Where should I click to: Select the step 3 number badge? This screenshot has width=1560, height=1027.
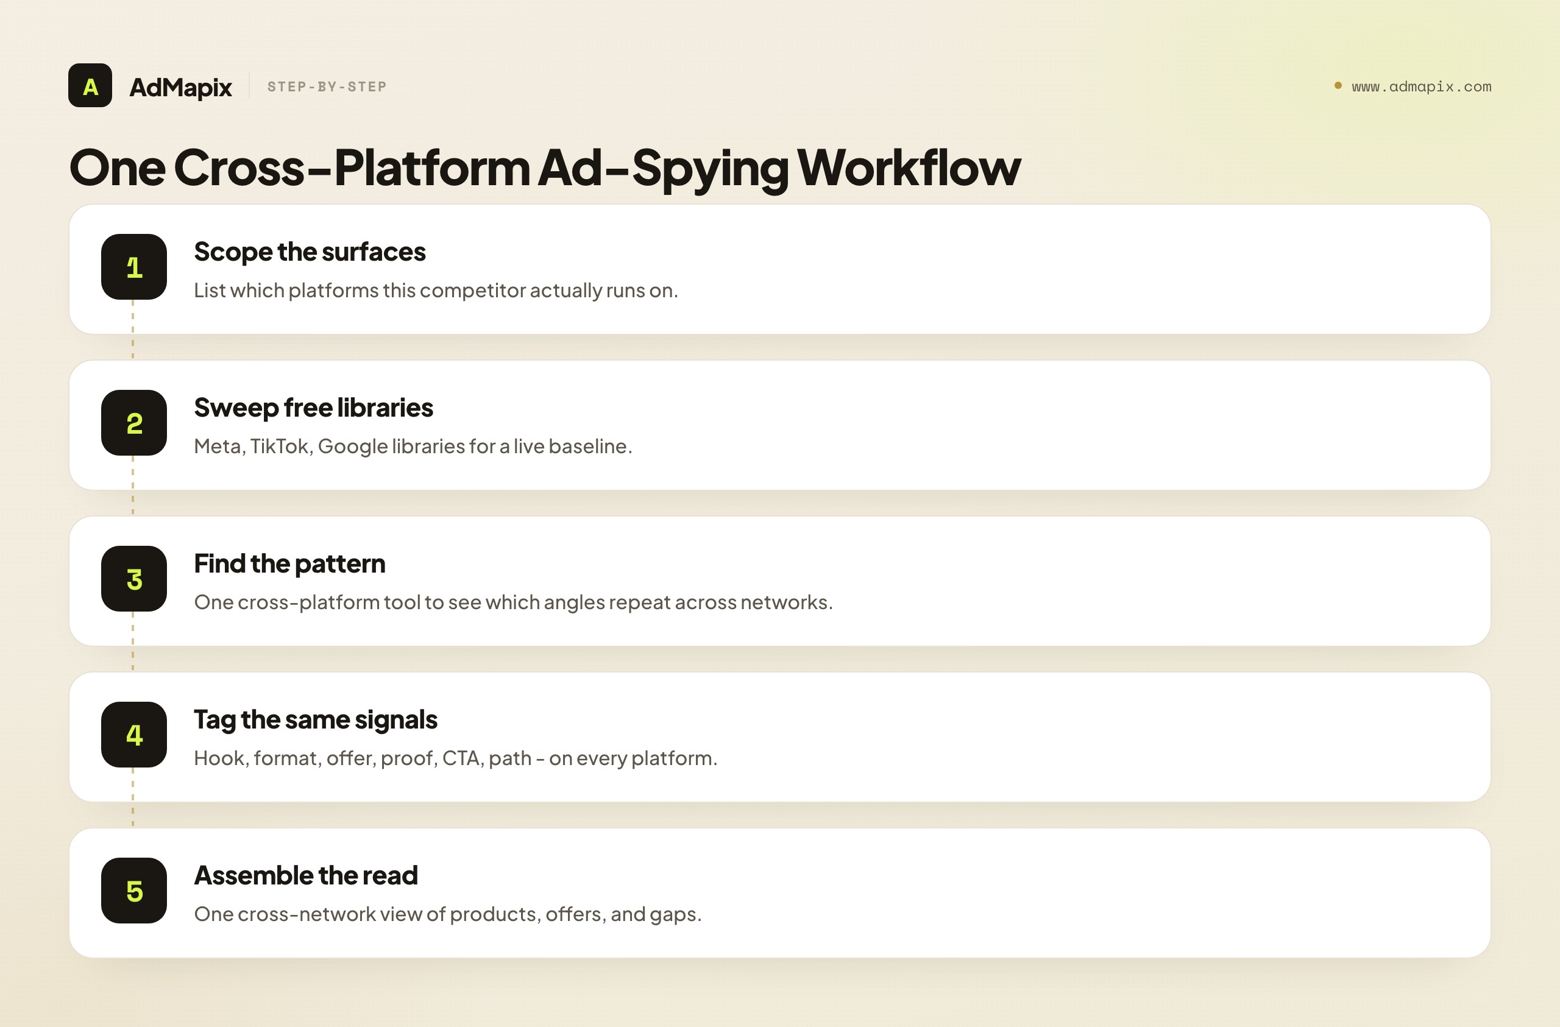pos(133,579)
